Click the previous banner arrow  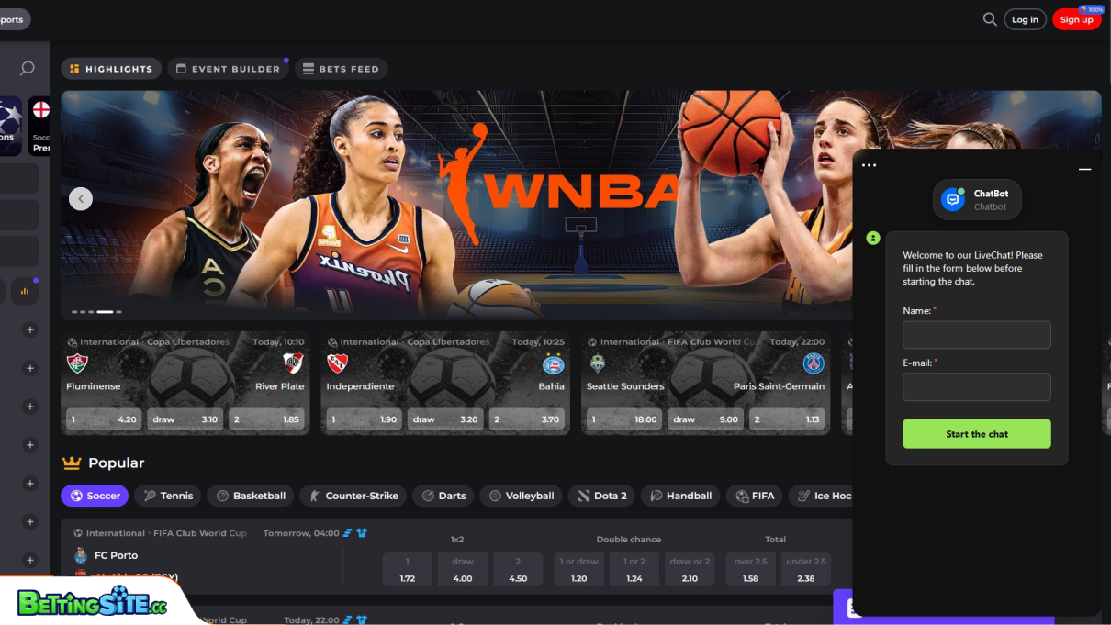point(81,198)
